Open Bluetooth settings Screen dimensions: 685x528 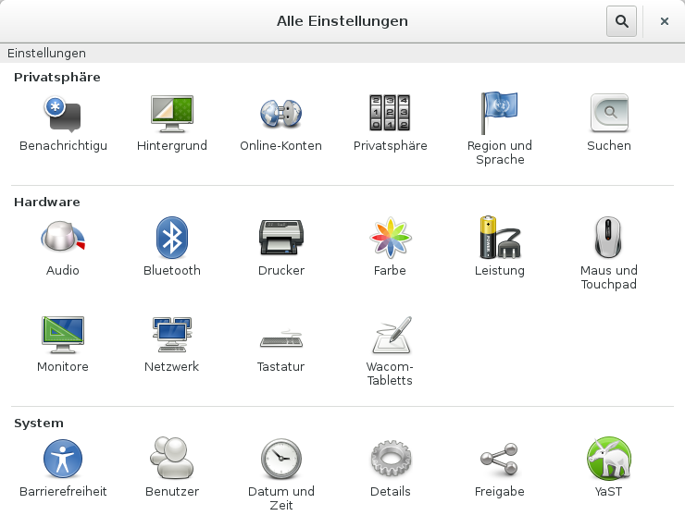[172, 239]
